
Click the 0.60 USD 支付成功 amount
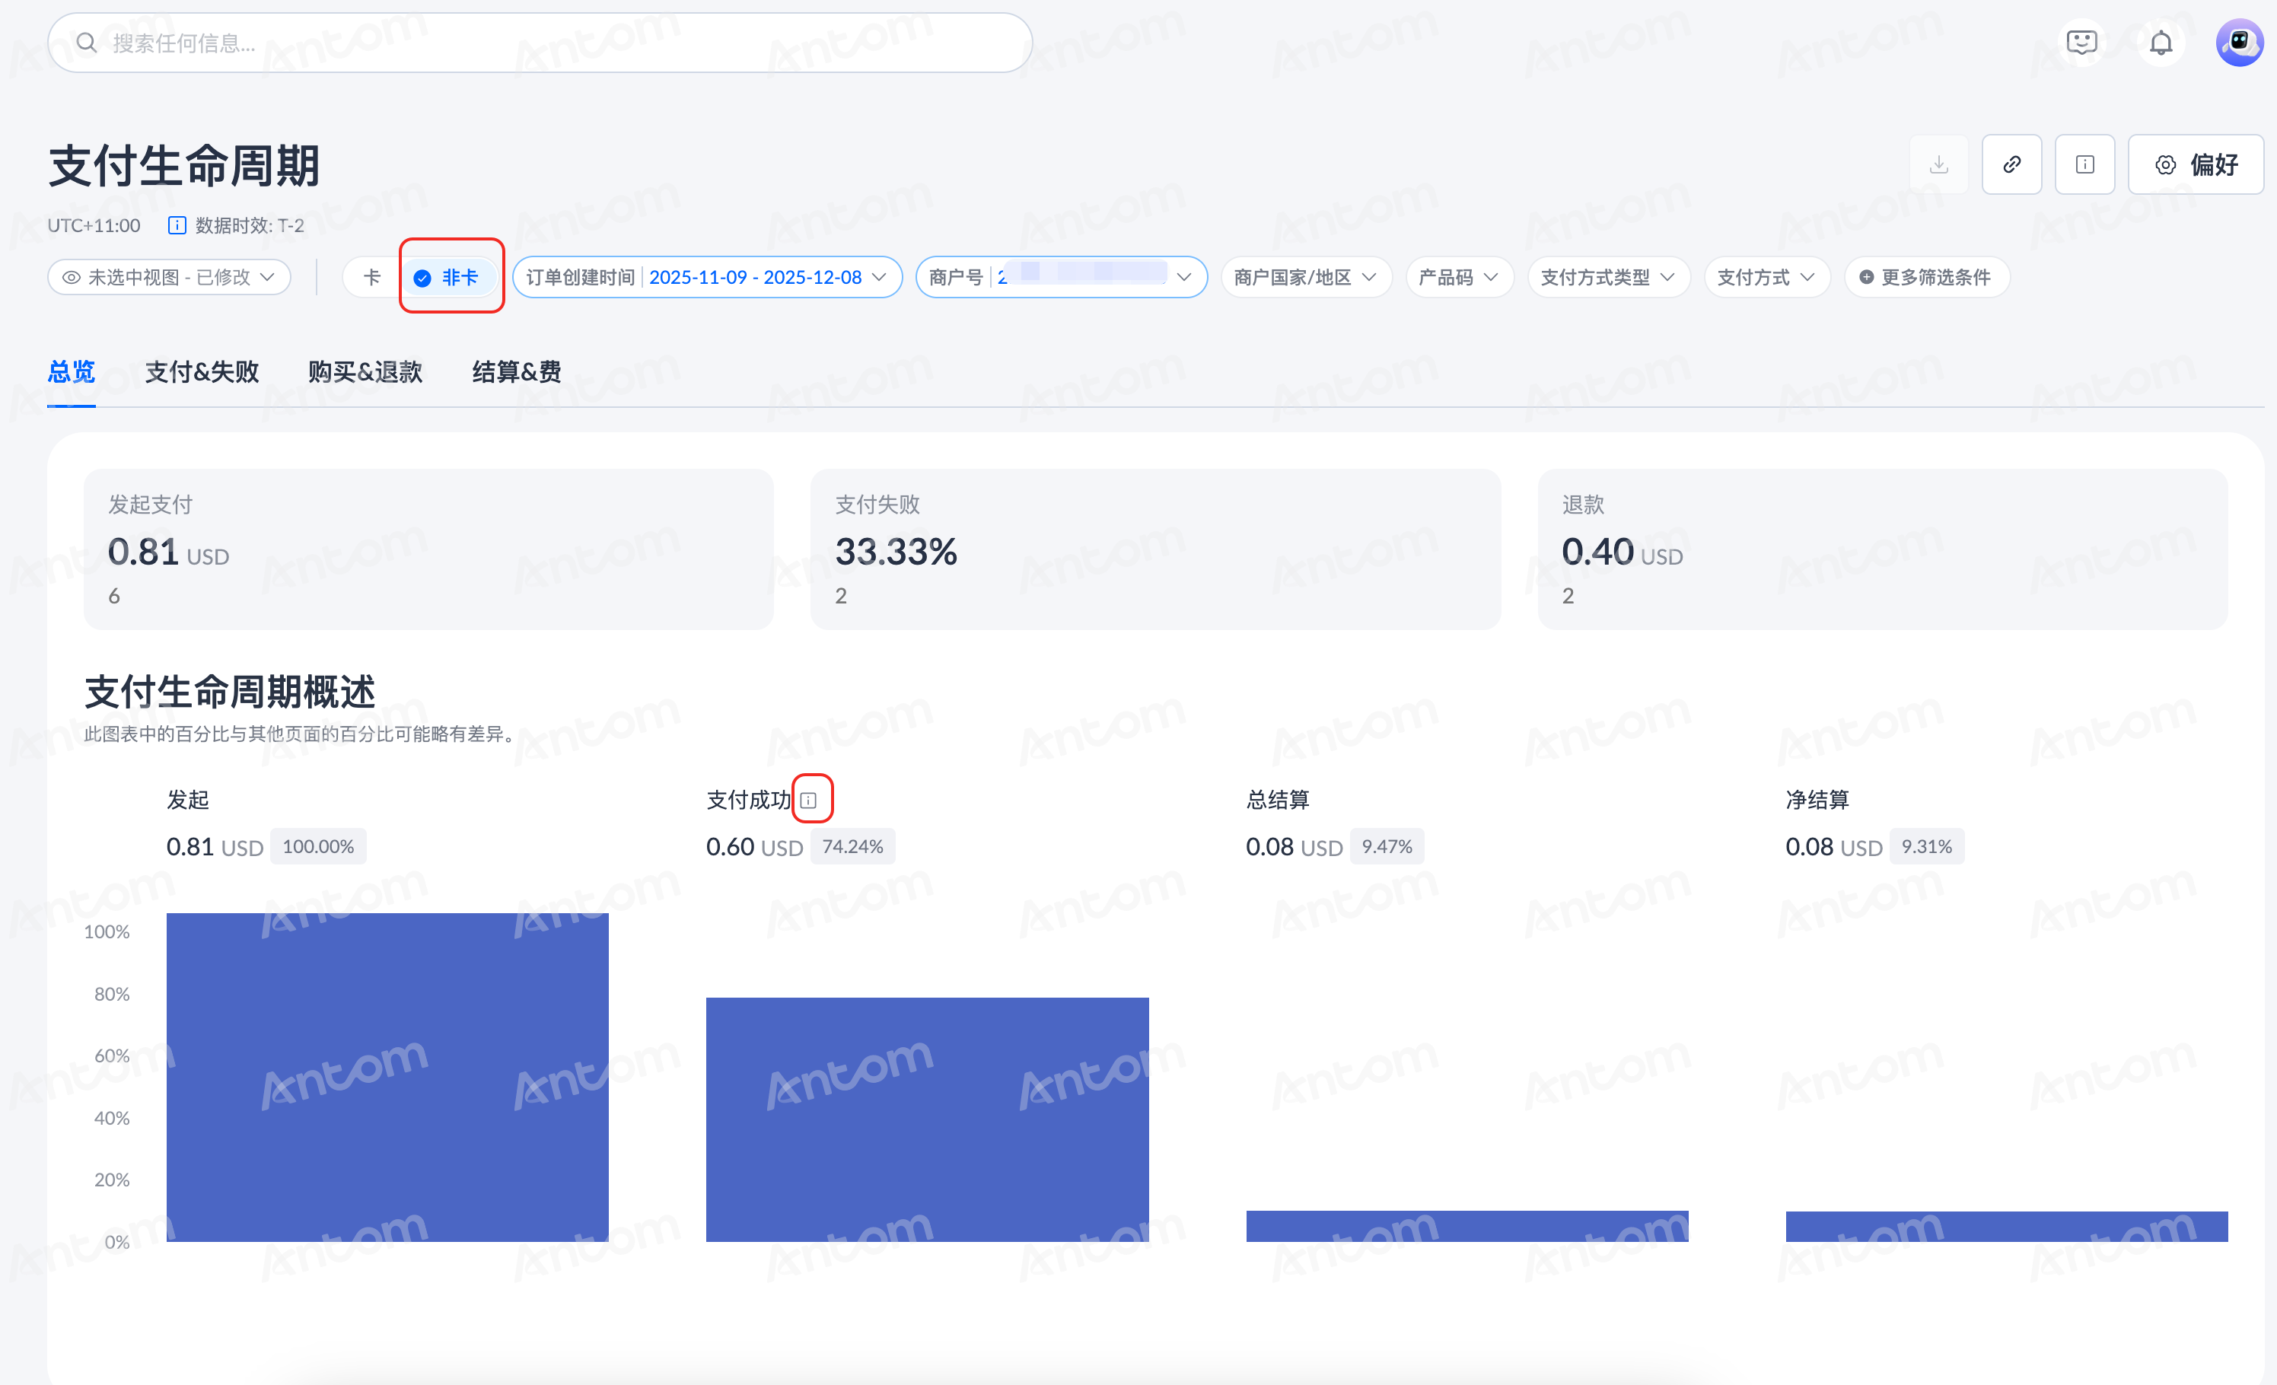[754, 846]
